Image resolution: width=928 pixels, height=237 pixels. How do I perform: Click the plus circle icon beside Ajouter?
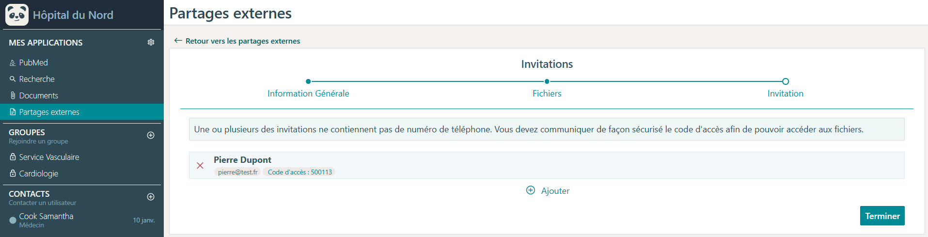pyautogui.click(x=531, y=190)
